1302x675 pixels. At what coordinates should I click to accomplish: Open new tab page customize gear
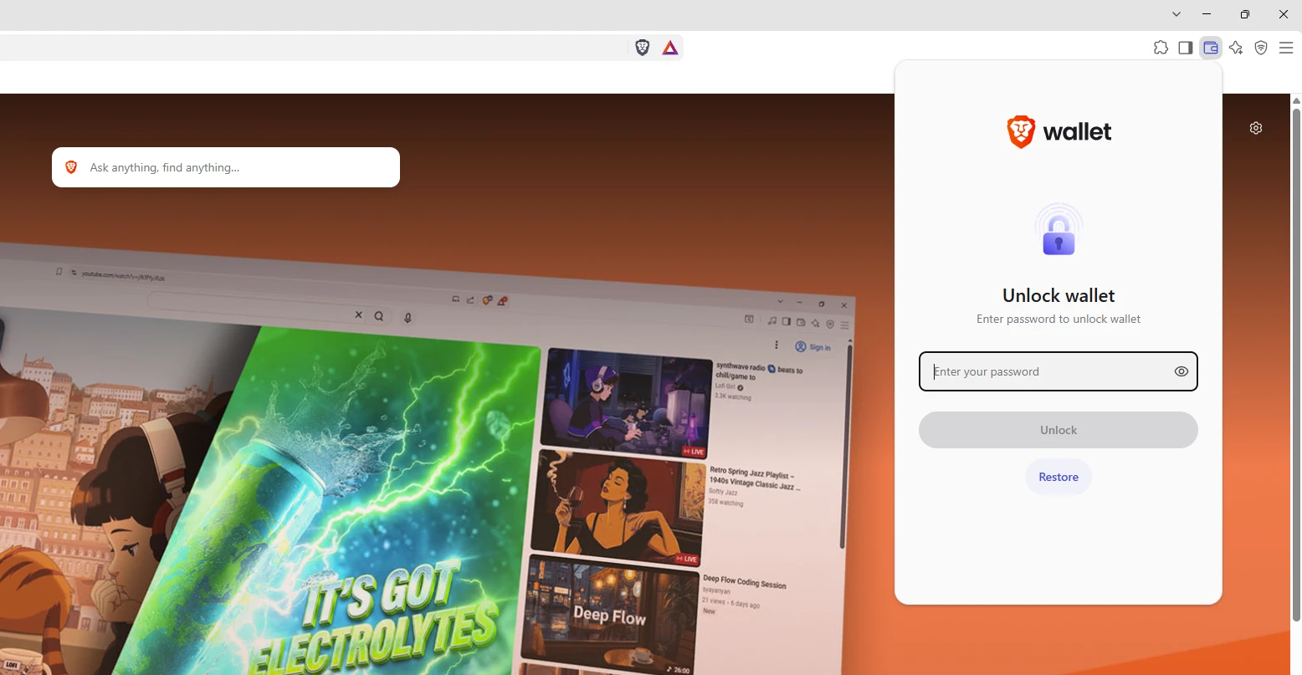coord(1256,128)
